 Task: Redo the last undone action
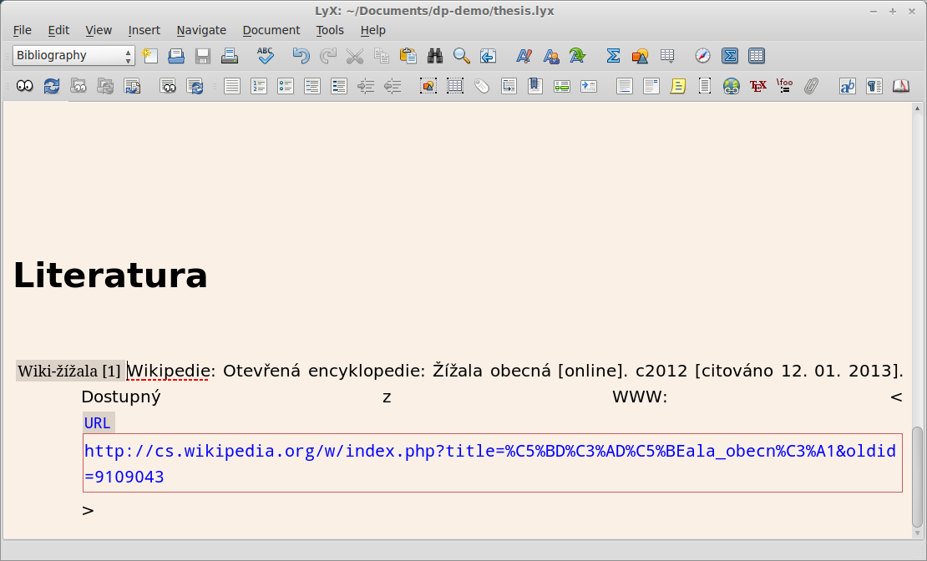click(327, 56)
